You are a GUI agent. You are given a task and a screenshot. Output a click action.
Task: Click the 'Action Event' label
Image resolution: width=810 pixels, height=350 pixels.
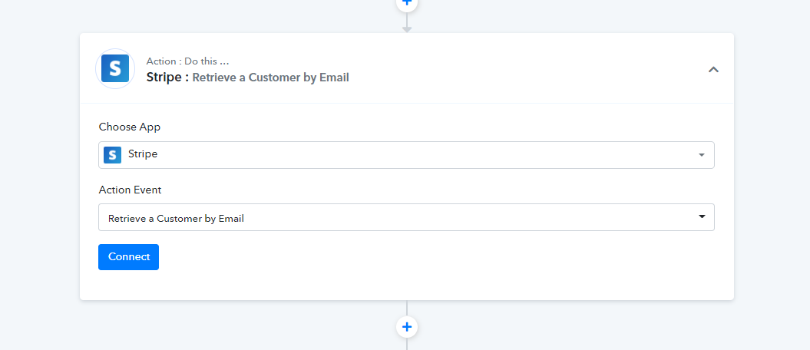click(x=131, y=190)
